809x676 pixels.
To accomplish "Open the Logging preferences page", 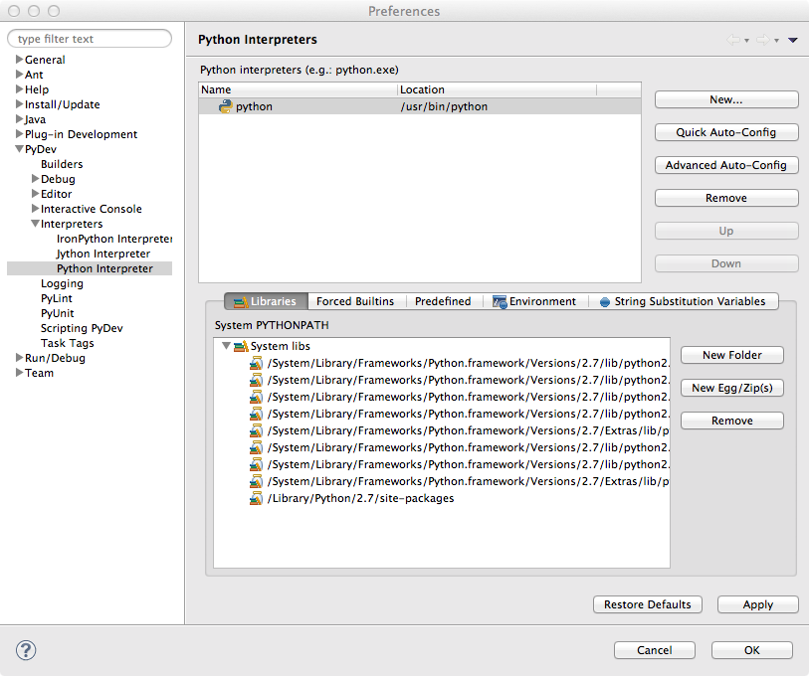I will click(62, 283).
